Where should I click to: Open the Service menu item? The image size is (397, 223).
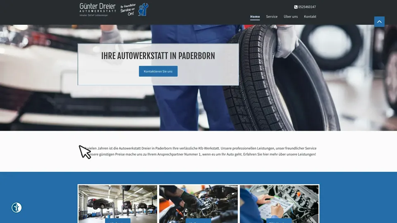[272, 17]
